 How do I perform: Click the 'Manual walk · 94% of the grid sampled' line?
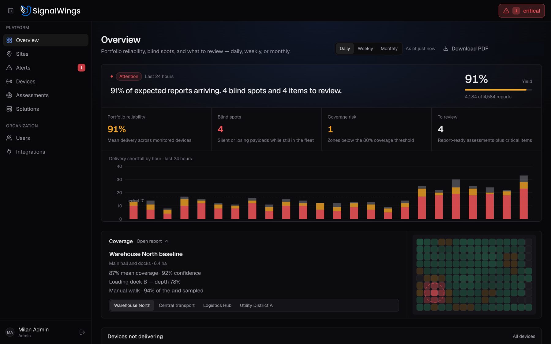click(x=156, y=290)
